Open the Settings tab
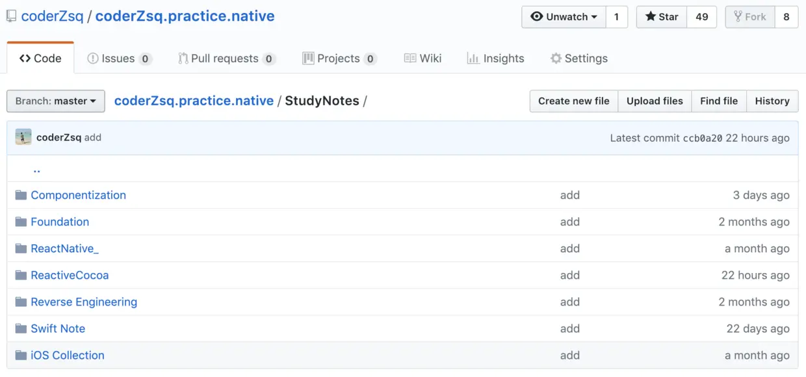Screen dimensions: 806x377 pos(578,58)
